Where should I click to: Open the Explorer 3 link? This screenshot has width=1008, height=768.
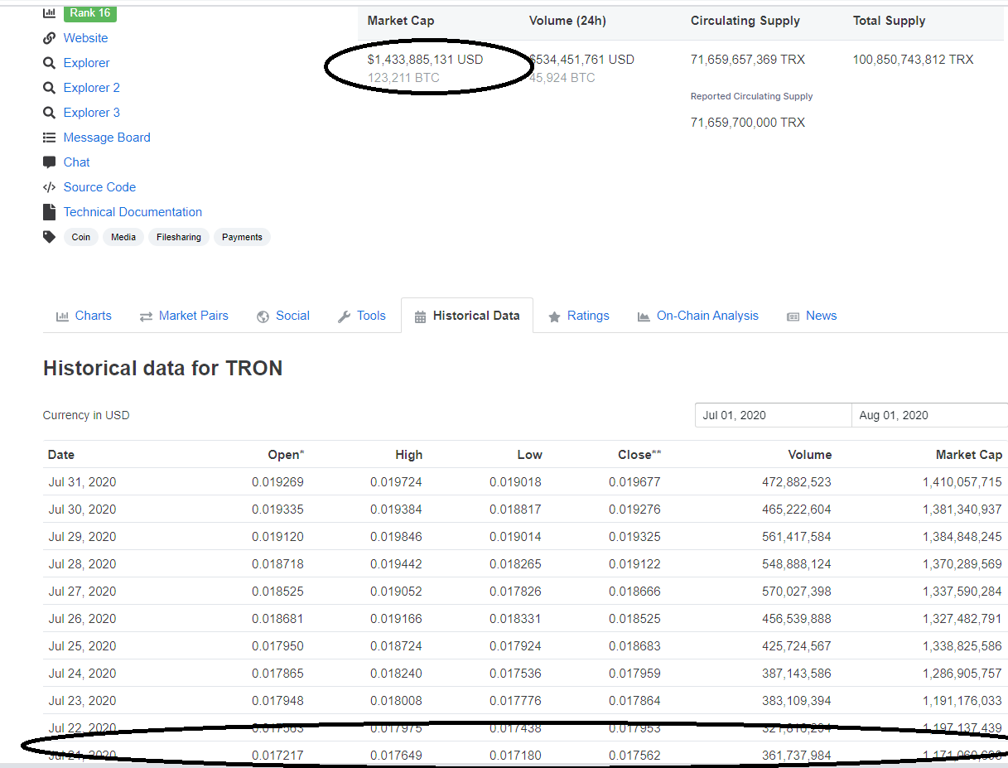91,113
